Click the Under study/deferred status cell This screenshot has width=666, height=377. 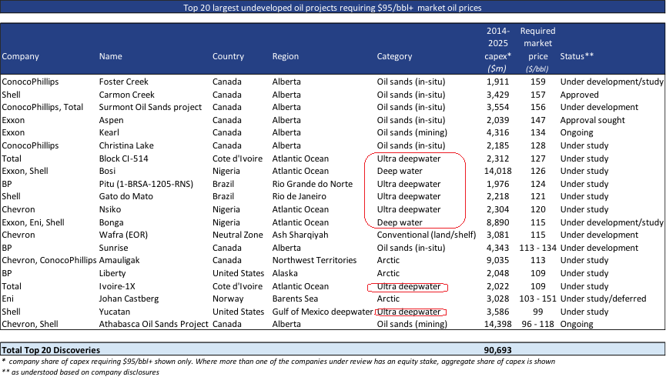click(x=603, y=299)
